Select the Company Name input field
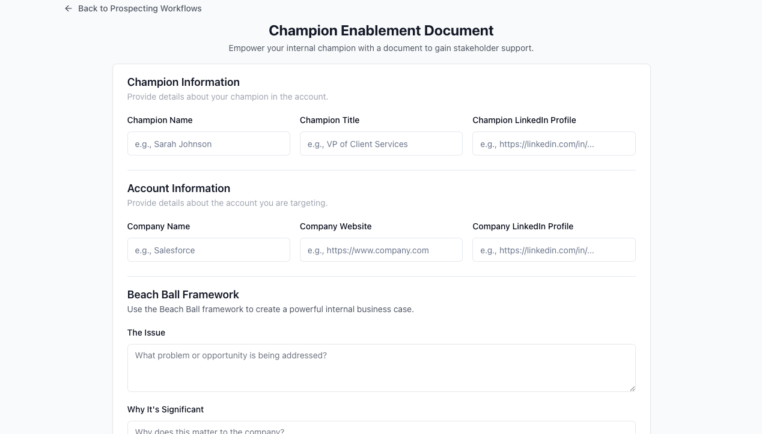The image size is (762, 434). [209, 250]
